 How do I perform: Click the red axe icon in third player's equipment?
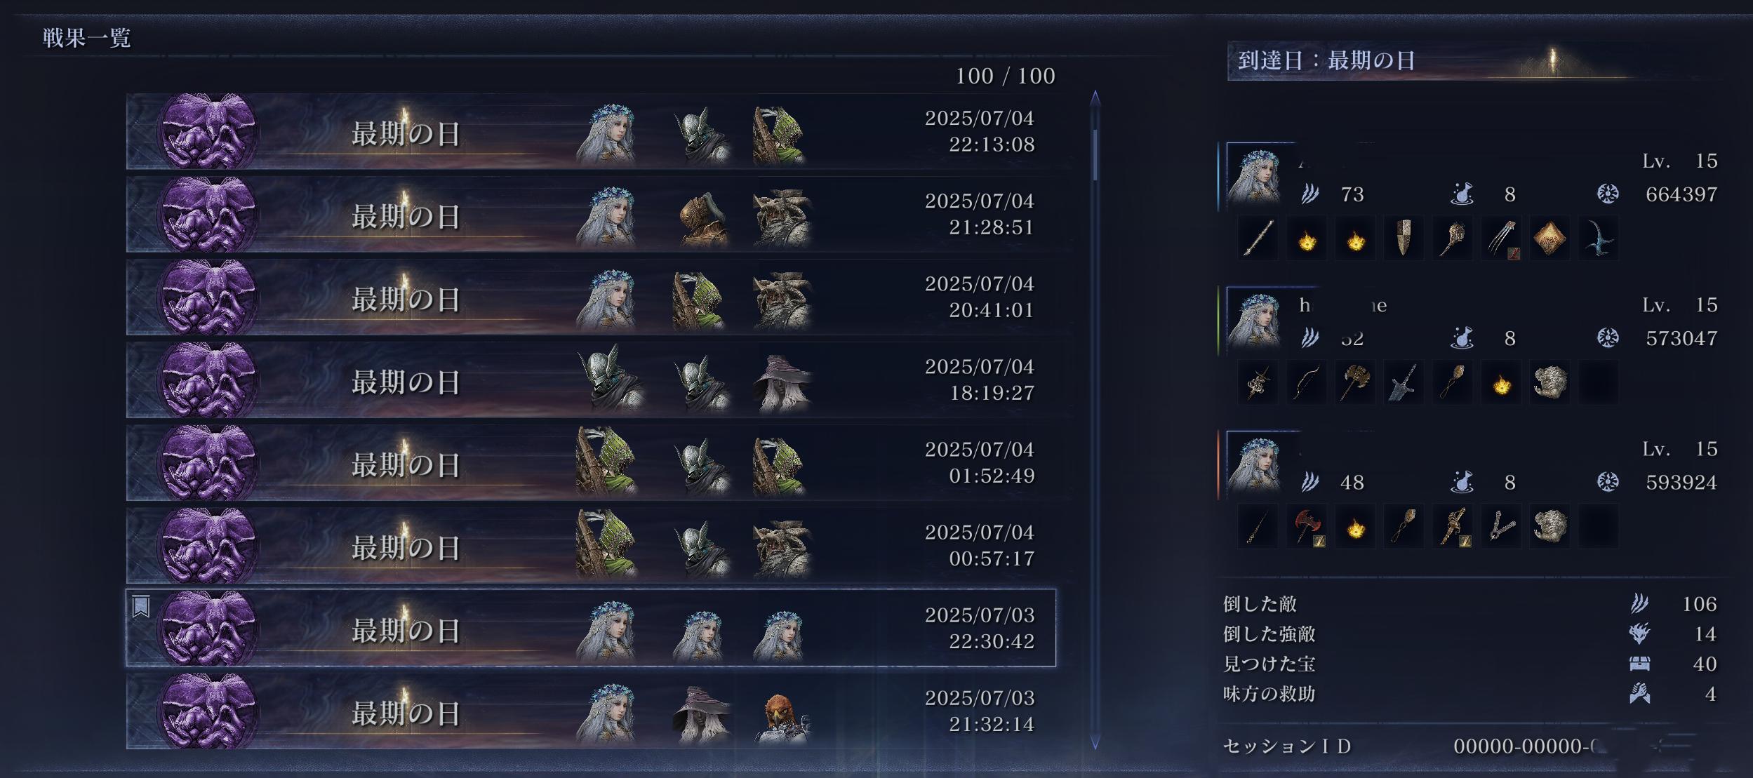point(1306,525)
